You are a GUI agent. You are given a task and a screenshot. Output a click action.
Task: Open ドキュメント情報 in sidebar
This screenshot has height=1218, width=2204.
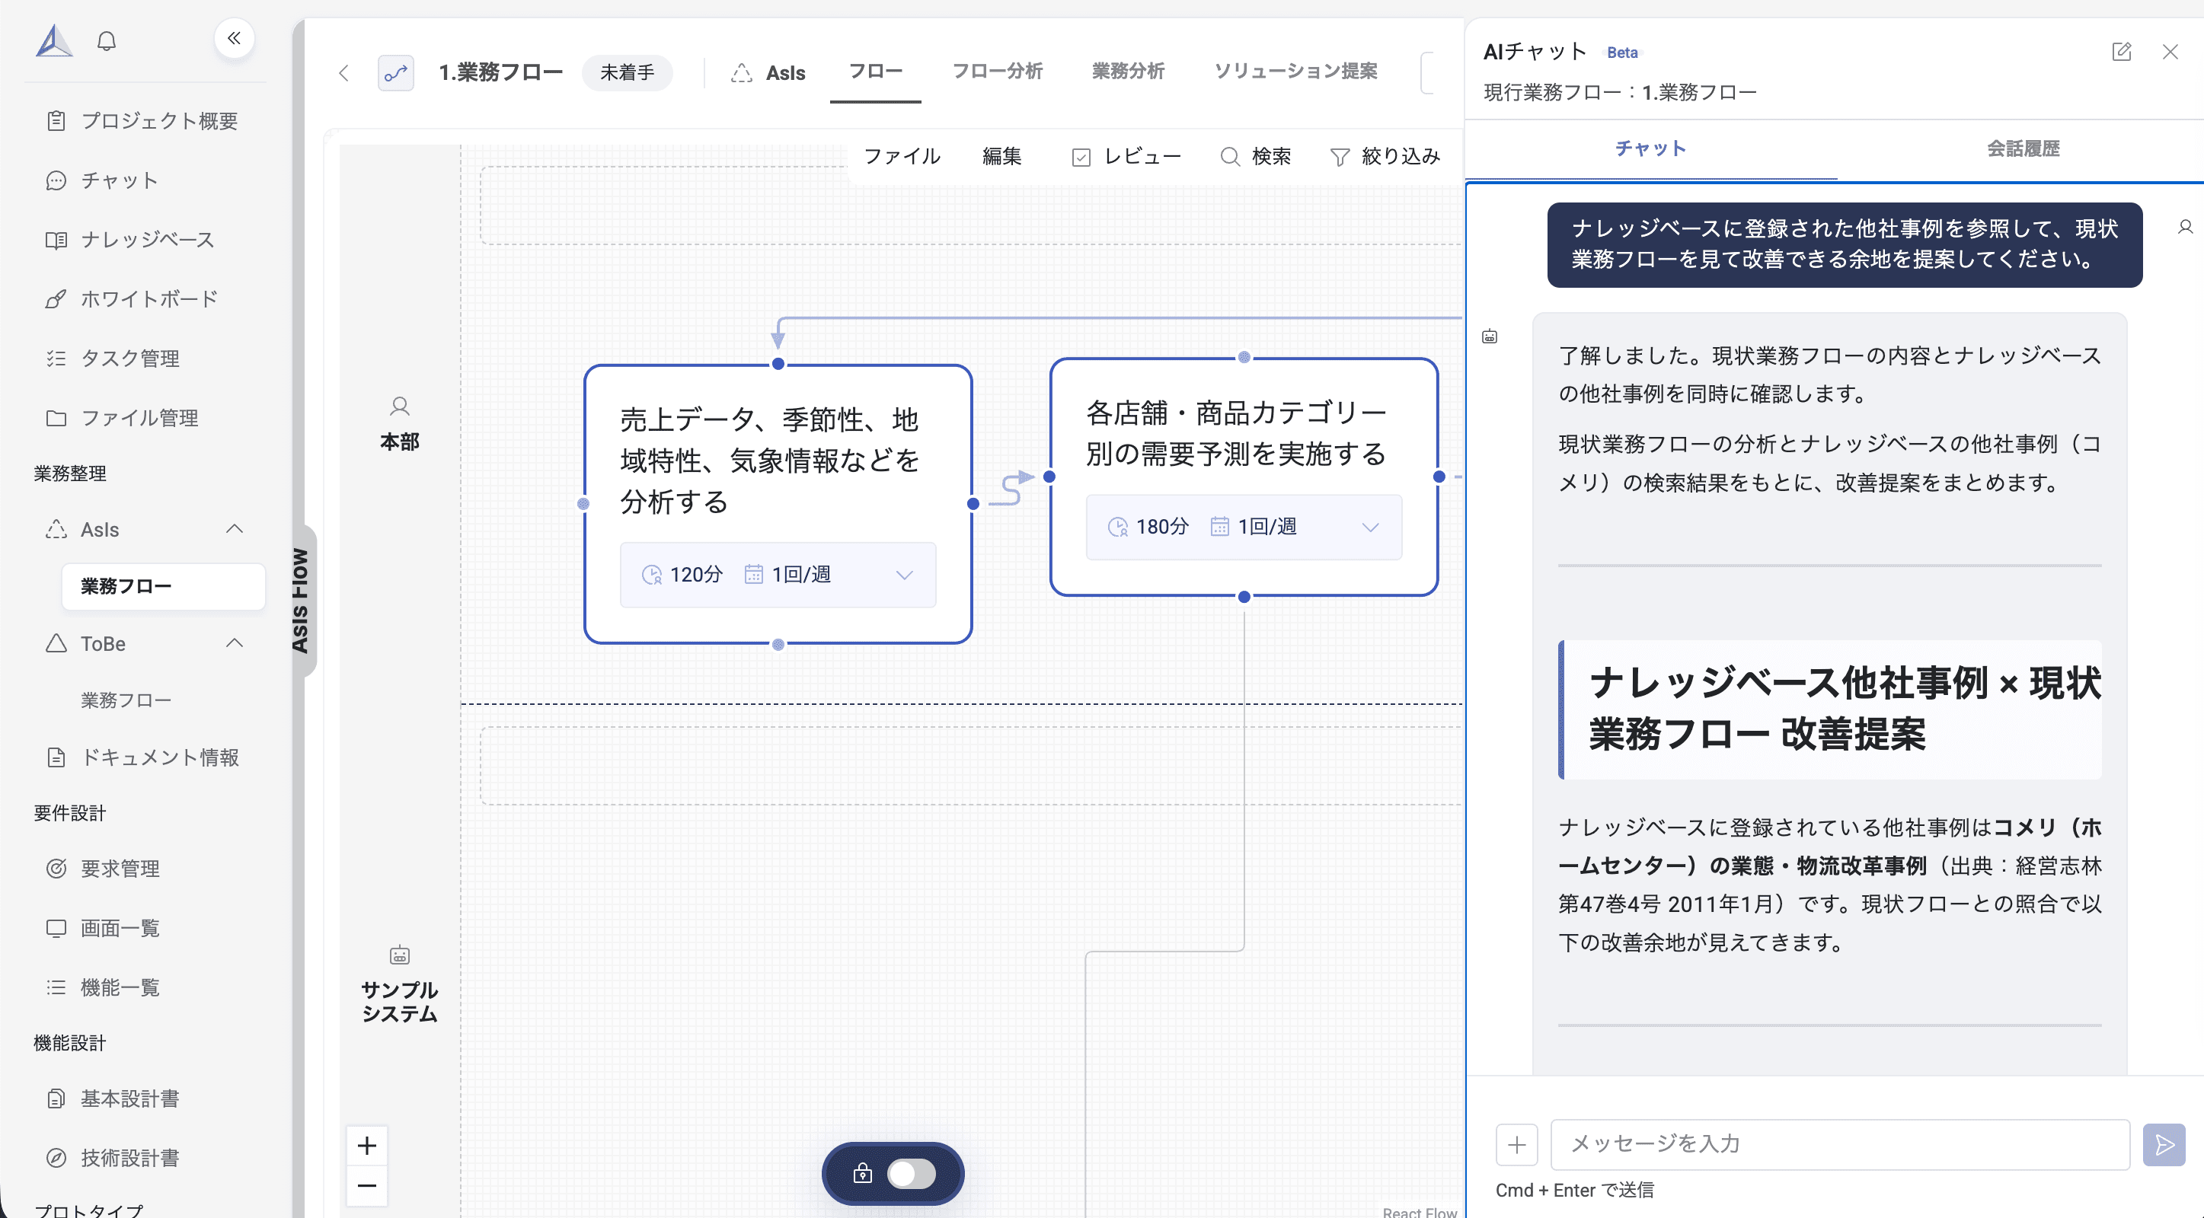[142, 757]
